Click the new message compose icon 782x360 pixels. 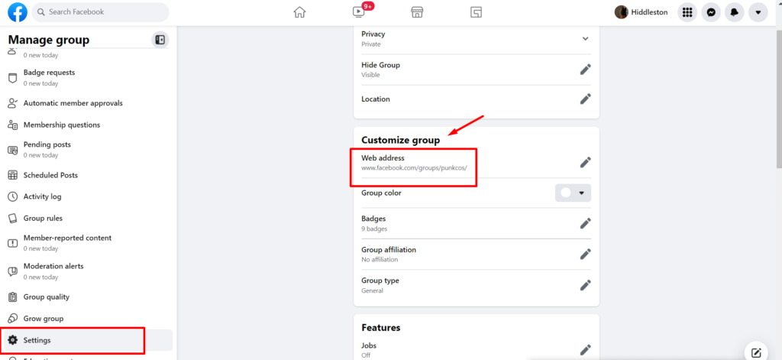755,352
